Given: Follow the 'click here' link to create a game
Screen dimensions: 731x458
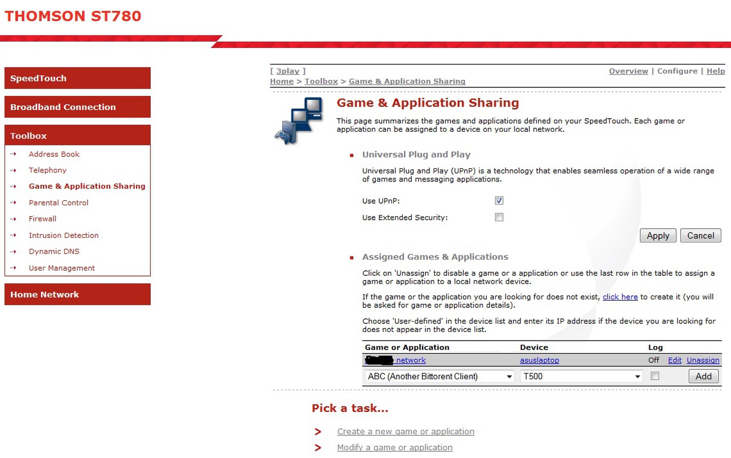Looking at the screenshot, I should [x=620, y=297].
